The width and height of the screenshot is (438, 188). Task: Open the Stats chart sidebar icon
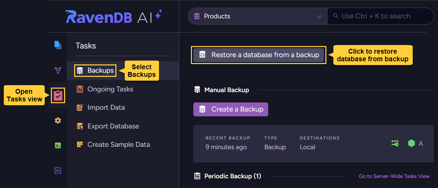point(58,145)
